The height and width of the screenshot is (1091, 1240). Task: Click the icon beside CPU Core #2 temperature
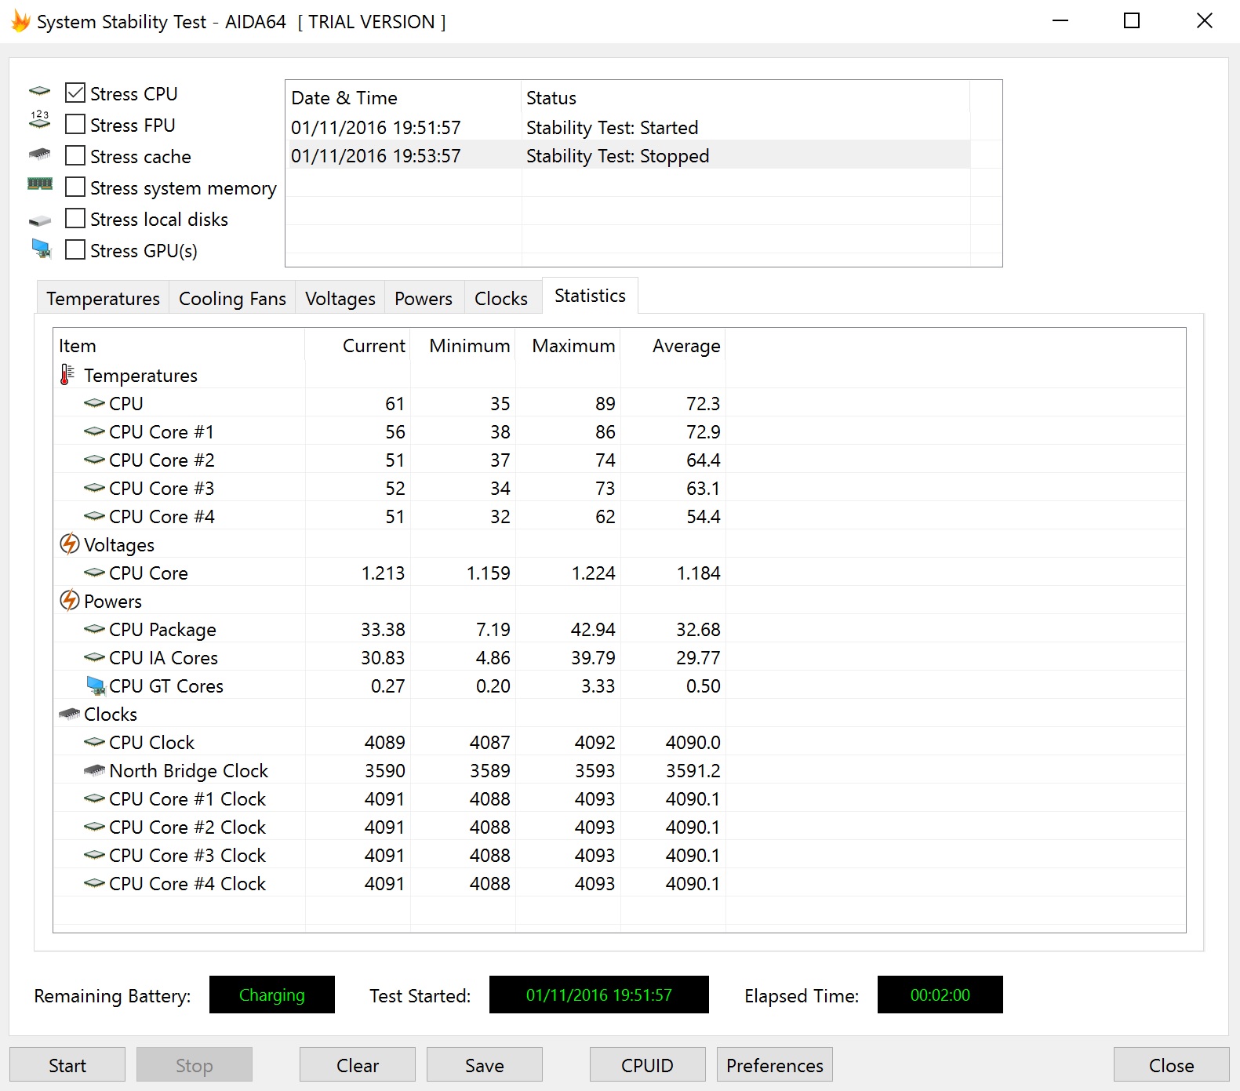click(x=94, y=460)
